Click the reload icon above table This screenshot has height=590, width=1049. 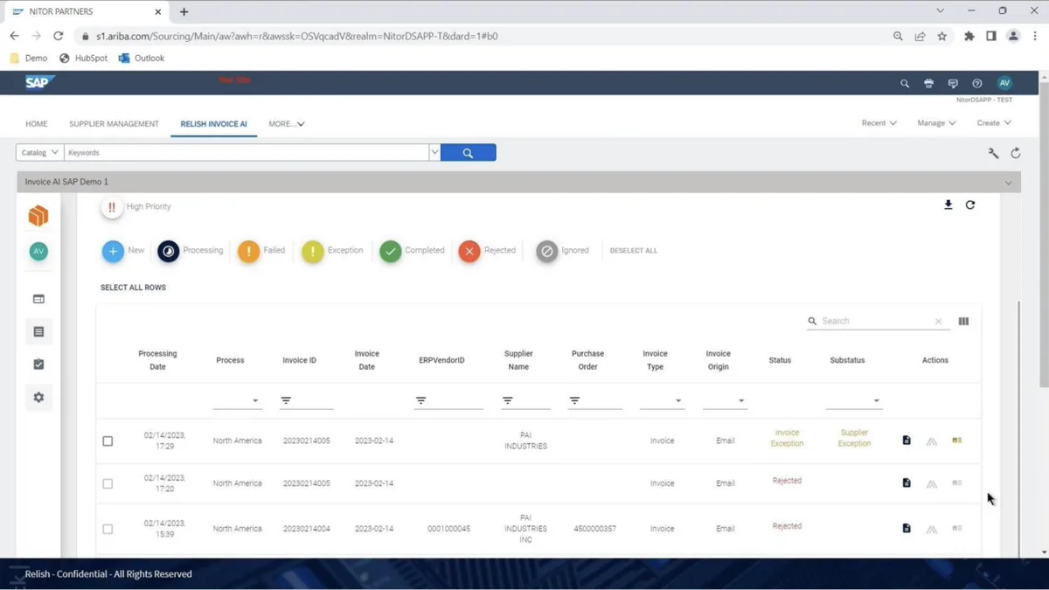click(x=970, y=205)
